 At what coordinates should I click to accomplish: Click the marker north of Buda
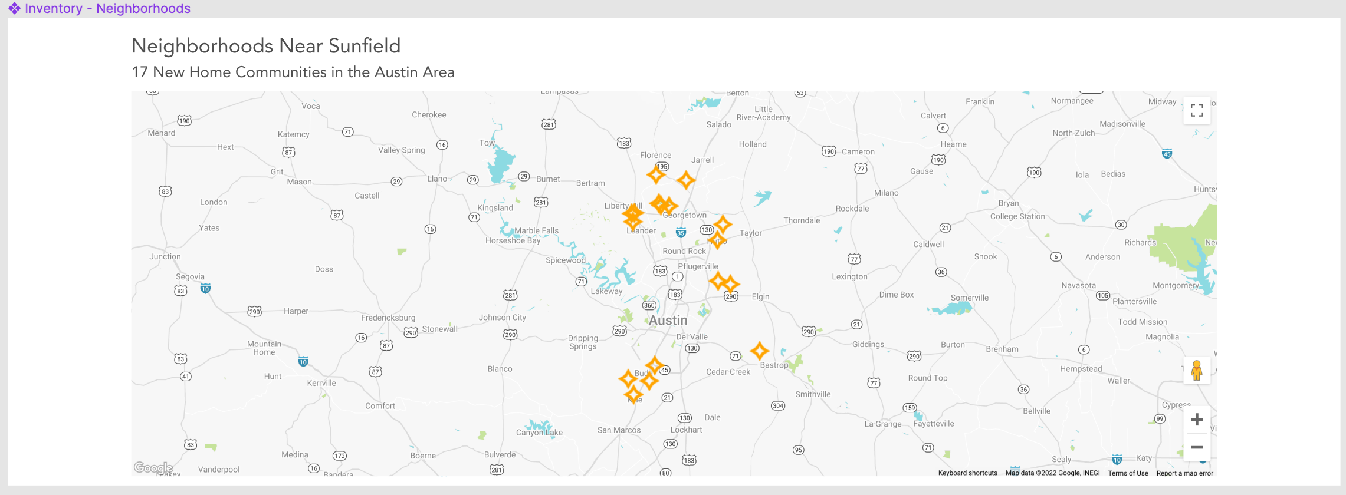pos(654,365)
